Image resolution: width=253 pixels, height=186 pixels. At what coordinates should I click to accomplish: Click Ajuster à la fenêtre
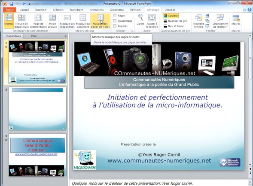click(152, 21)
